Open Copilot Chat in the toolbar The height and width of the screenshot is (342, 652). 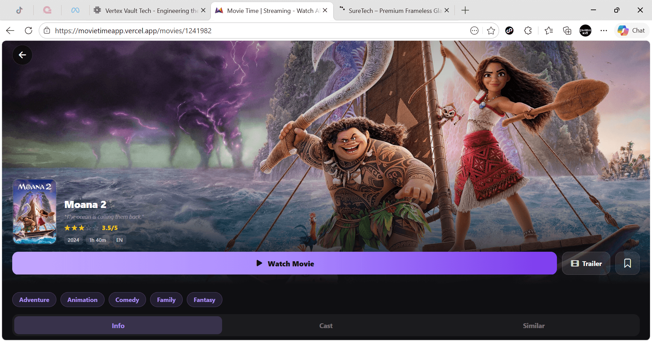tap(632, 31)
